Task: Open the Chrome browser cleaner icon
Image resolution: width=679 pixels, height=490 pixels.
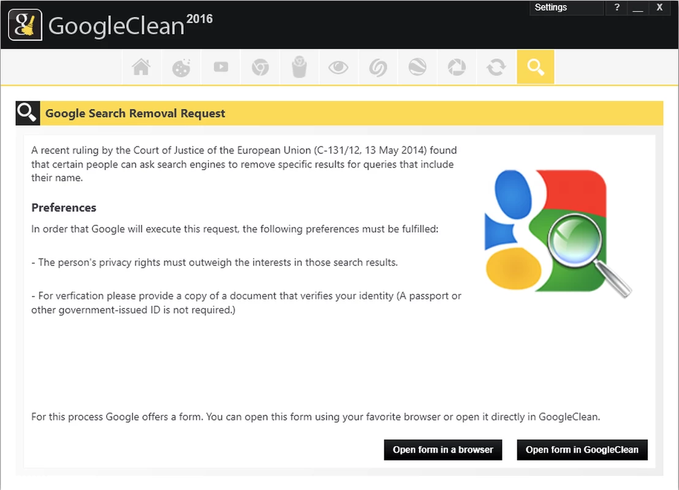Action: [x=260, y=67]
